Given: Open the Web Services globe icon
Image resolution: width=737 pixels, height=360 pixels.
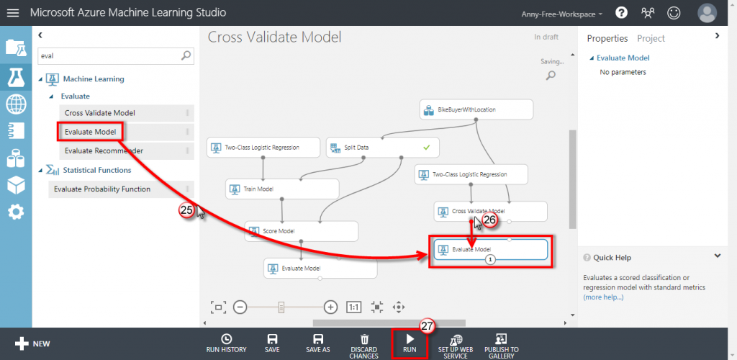Looking at the screenshot, I should [x=16, y=104].
